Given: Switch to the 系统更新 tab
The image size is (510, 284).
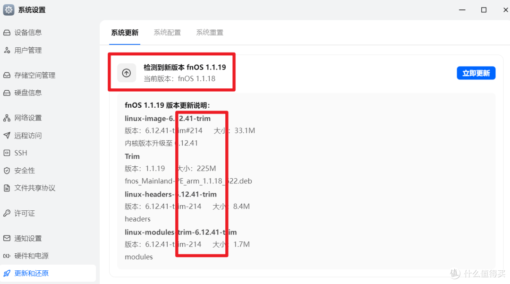Looking at the screenshot, I should (x=125, y=33).
